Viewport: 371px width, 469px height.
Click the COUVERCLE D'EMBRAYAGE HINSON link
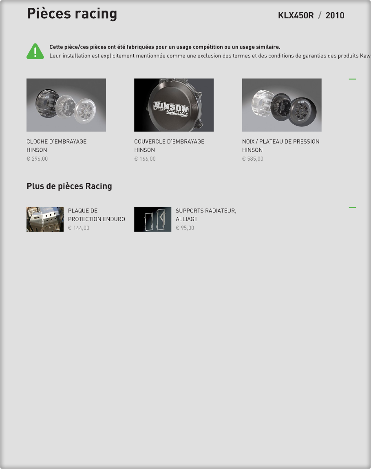coord(169,146)
